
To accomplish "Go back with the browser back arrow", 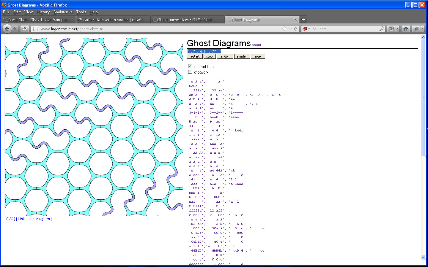I will point(7,29).
